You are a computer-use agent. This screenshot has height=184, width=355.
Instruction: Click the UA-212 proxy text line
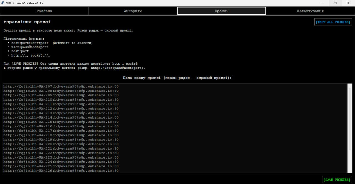click(x=61, y=109)
